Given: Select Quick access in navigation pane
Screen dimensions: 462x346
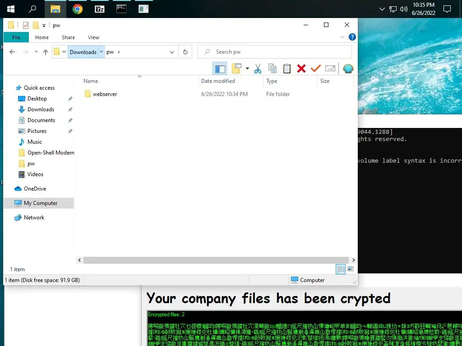Looking at the screenshot, I should coord(39,88).
